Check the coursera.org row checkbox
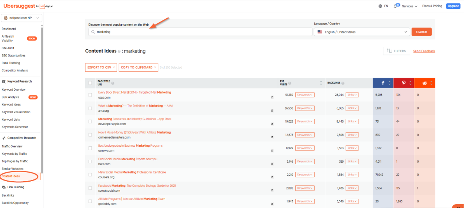464x208 pixels. 90,175
